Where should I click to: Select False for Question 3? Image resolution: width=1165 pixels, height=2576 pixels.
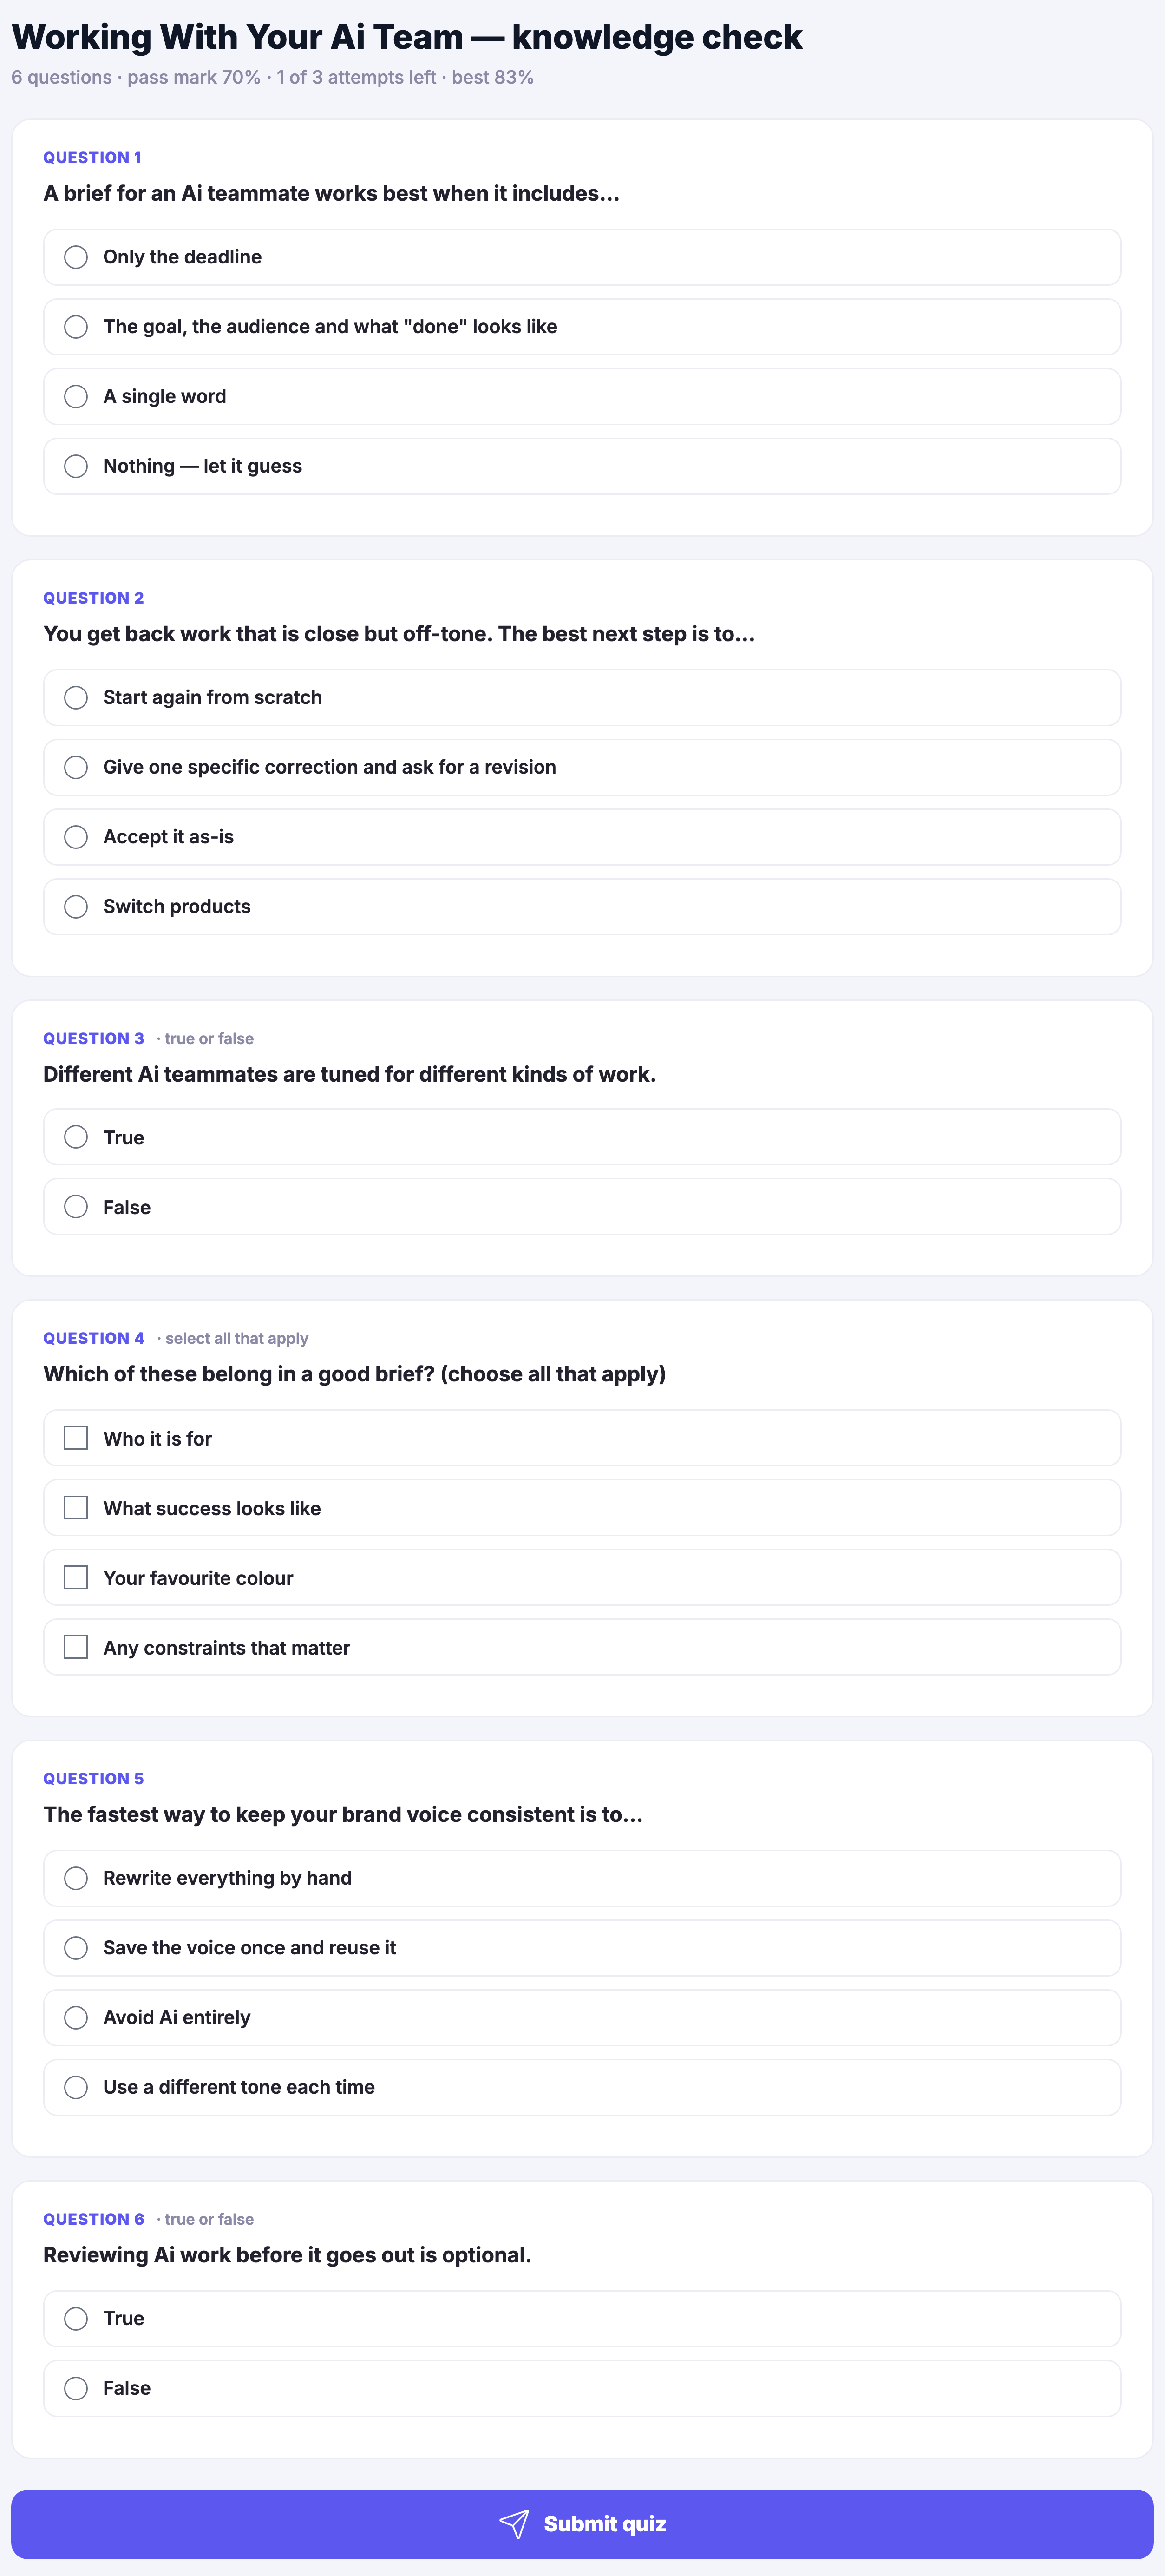click(x=582, y=1207)
